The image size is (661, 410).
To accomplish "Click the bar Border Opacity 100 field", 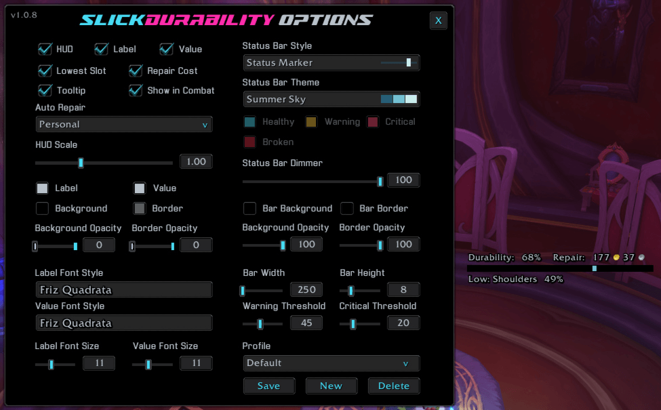I will point(403,244).
